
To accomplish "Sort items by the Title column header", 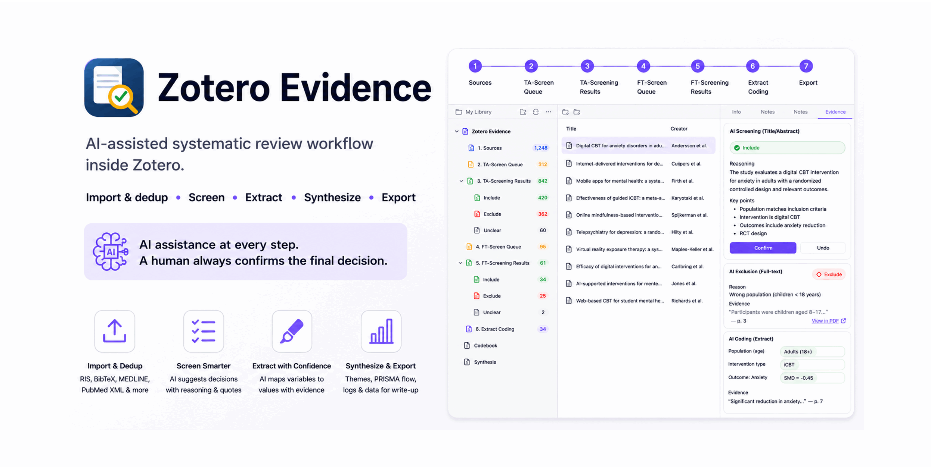I will pyautogui.click(x=571, y=129).
